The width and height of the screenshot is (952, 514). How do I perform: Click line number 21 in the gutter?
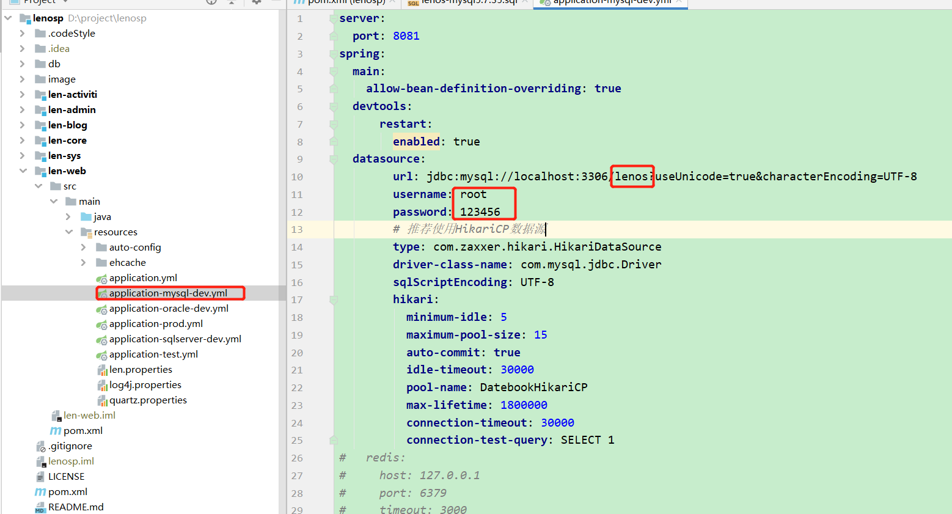pos(297,370)
